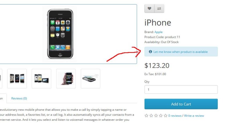Click the Write a review link
225x123 pixels.
pos(194,116)
